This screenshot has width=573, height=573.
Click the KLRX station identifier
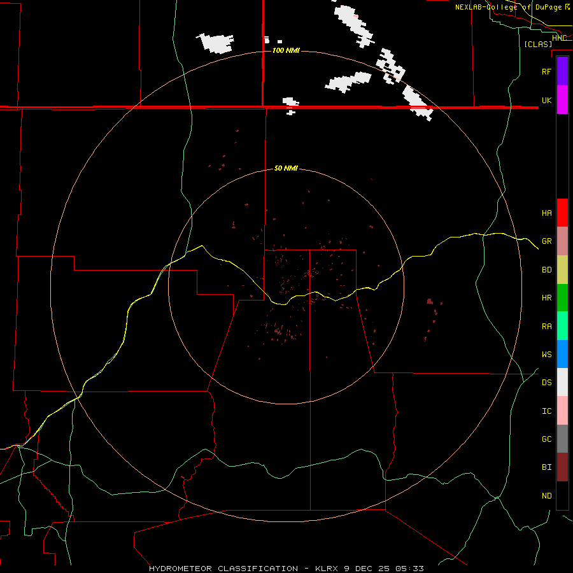(328, 569)
